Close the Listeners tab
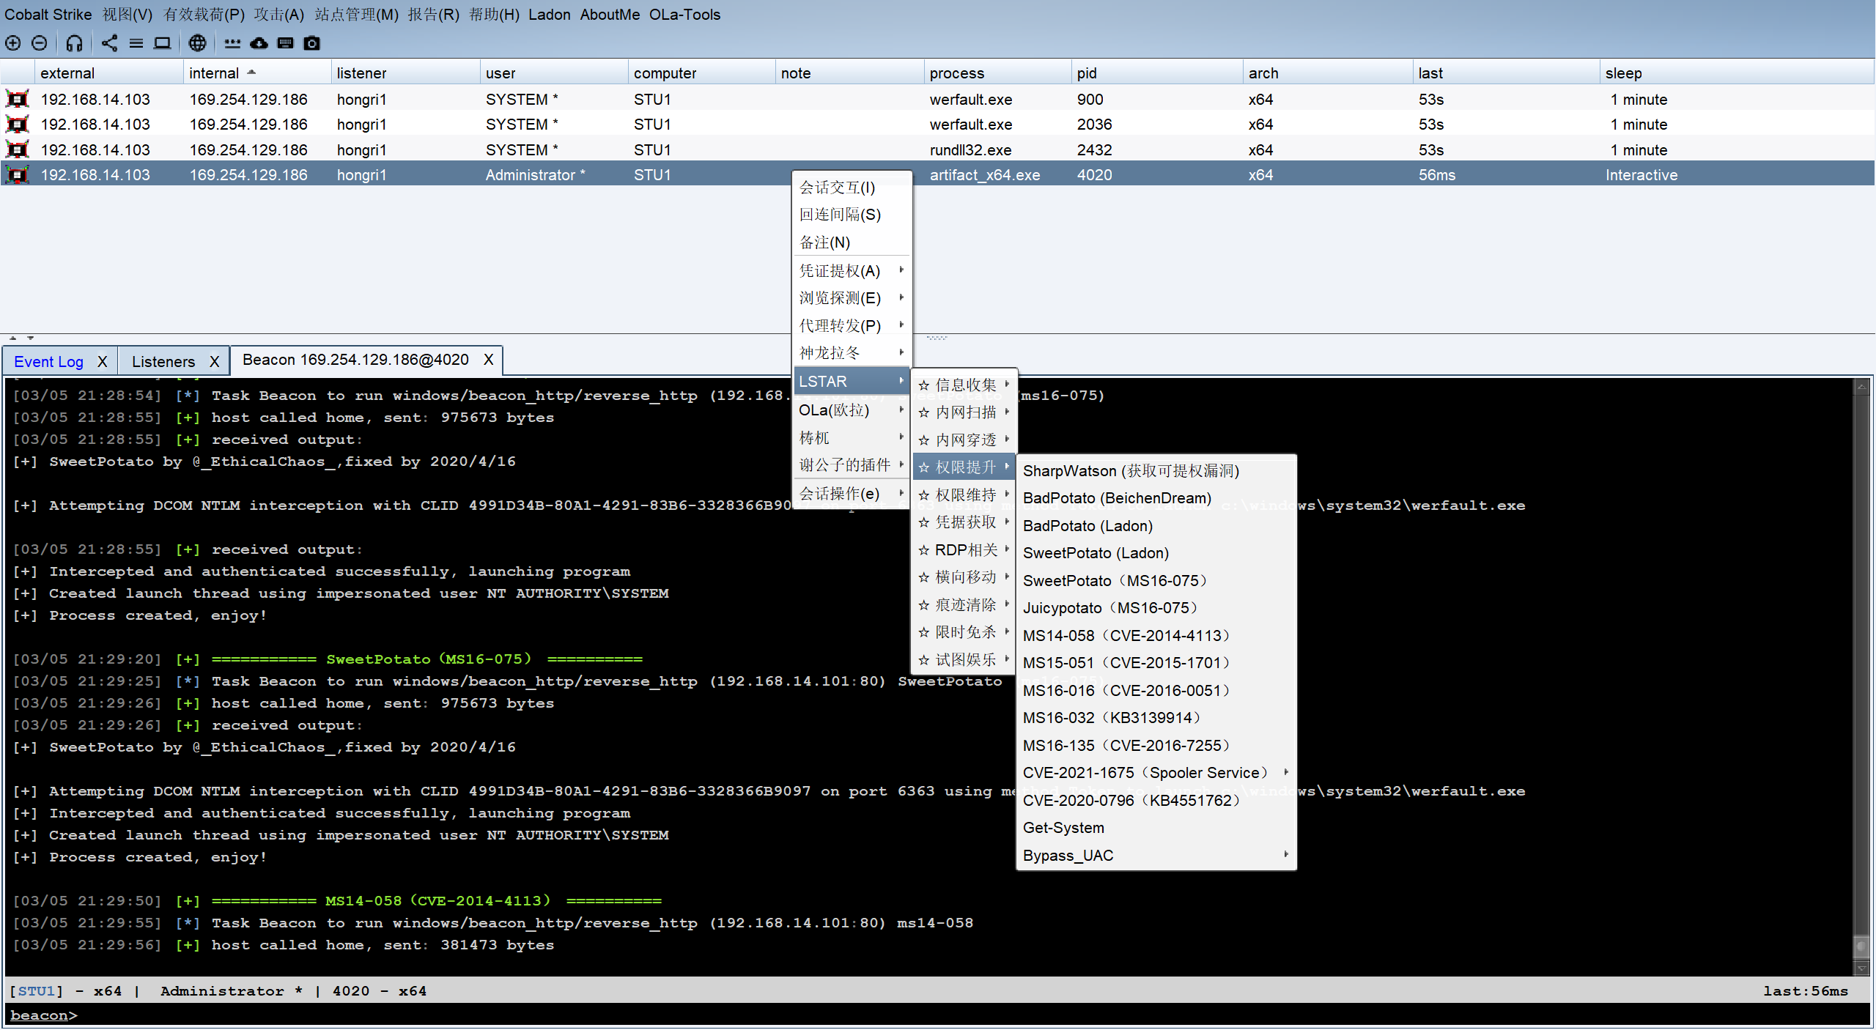1876x1030 pixels. pos(214,361)
